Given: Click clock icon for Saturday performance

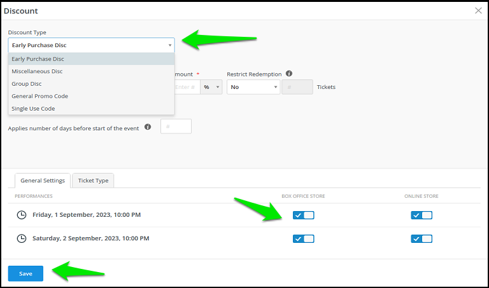Looking at the screenshot, I should tap(22, 238).
